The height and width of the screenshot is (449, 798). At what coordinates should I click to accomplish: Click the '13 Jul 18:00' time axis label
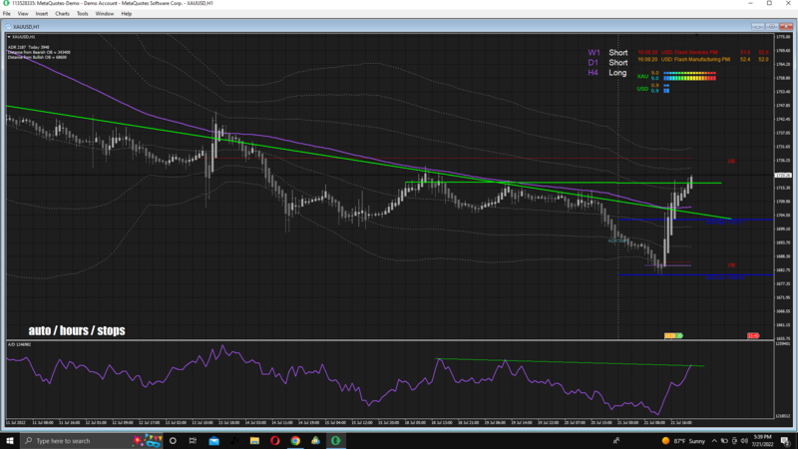tap(229, 422)
